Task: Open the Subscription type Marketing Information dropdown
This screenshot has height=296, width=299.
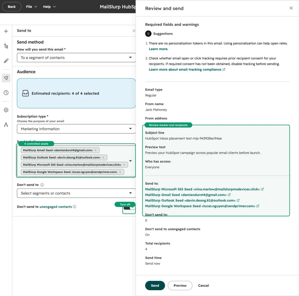Action: pos(76,129)
